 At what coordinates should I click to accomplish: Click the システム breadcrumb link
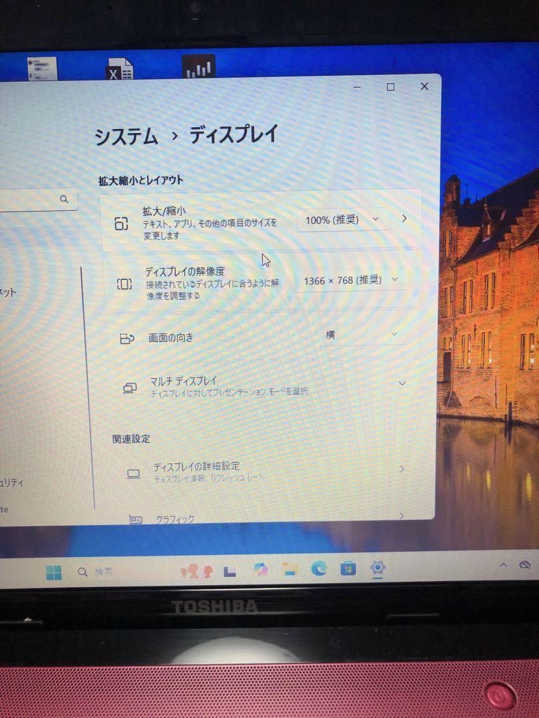point(126,137)
